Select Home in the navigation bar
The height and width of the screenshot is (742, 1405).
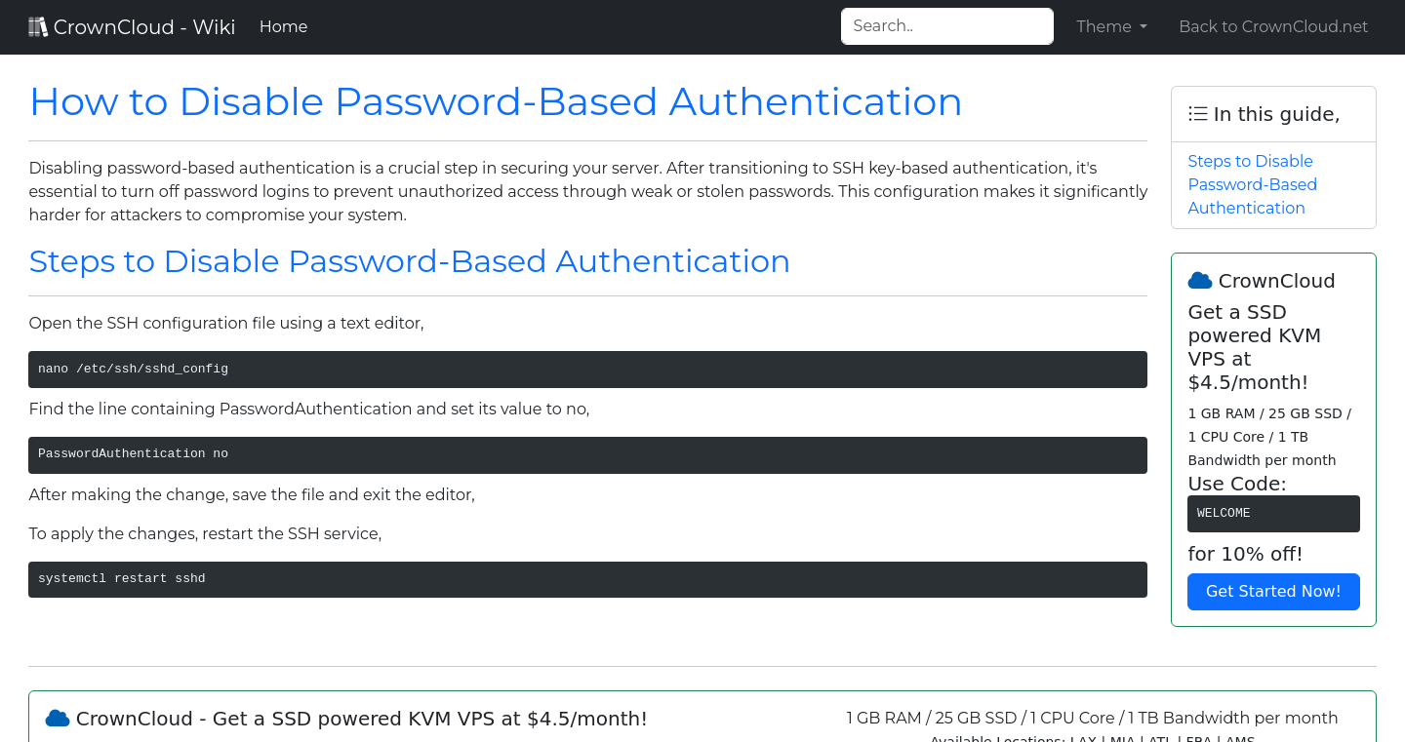click(x=283, y=26)
